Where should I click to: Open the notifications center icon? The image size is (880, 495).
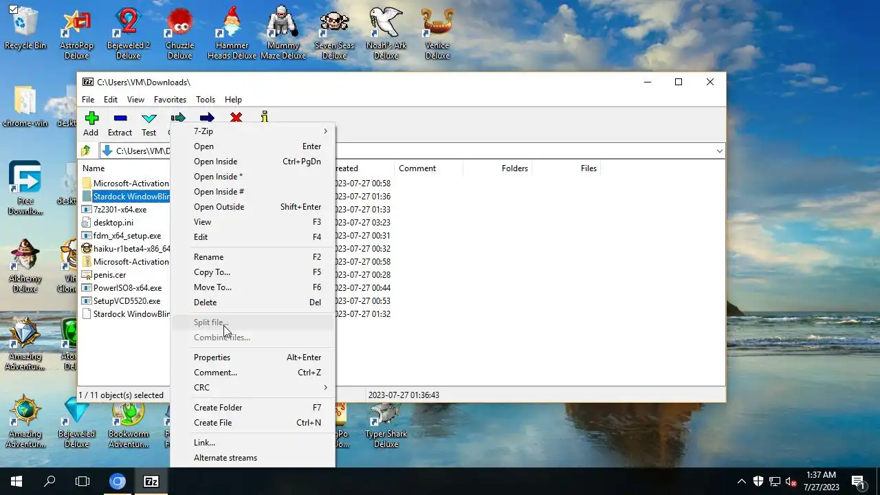pos(857,481)
